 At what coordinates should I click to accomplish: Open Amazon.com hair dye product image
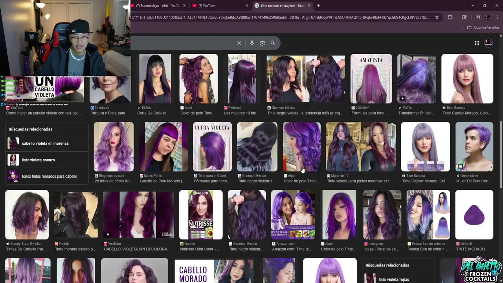click(293, 215)
